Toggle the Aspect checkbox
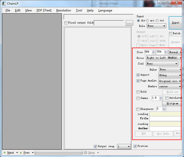This screenshot has height=157, width=184. pos(138,75)
